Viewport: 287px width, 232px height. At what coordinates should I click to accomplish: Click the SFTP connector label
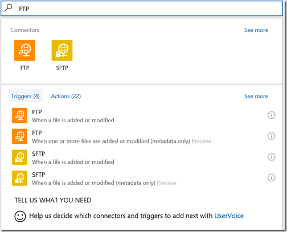coord(62,68)
